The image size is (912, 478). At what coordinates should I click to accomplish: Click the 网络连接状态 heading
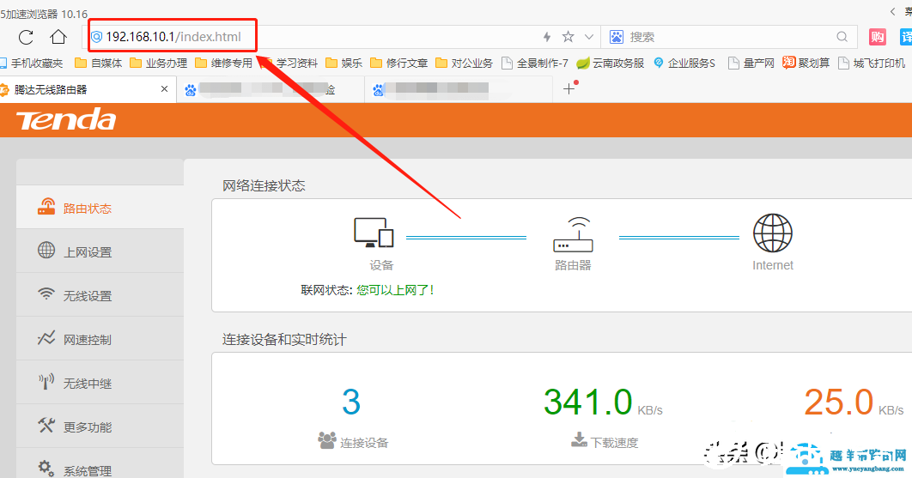(x=264, y=185)
